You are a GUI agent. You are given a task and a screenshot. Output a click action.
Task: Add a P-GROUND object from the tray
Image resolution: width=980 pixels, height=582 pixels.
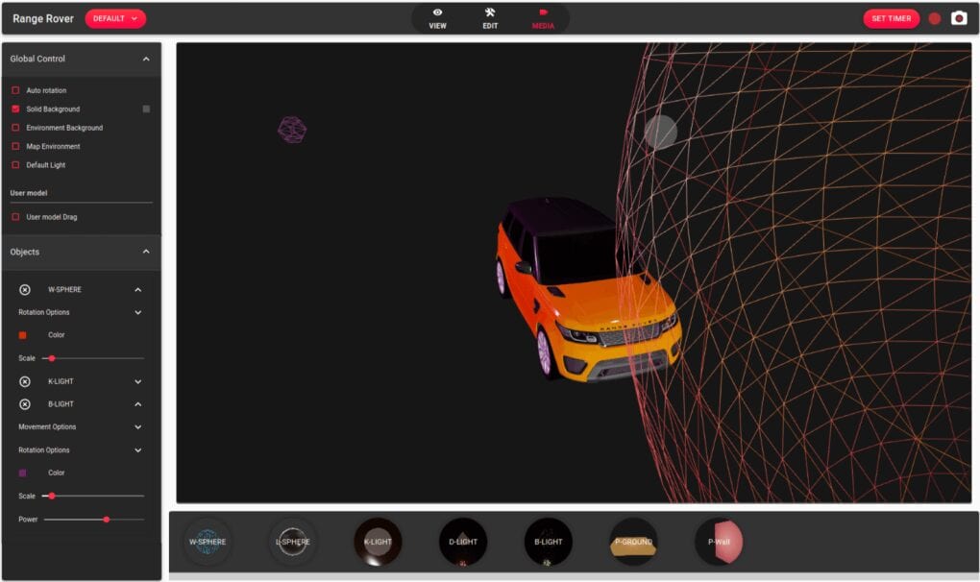(633, 542)
